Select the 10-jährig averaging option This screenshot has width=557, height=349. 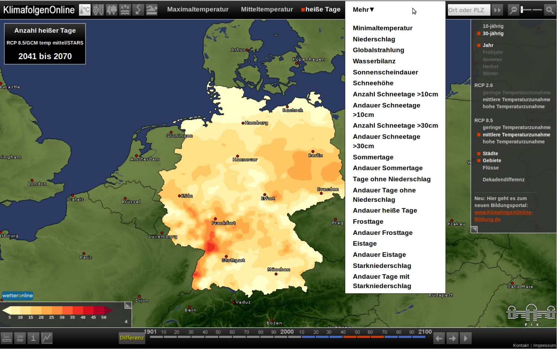click(493, 26)
